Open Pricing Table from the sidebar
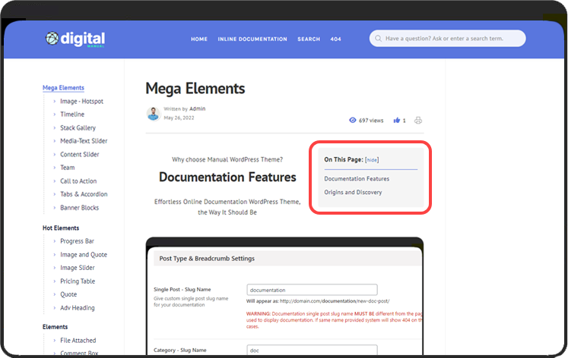568x358 pixels. tap(78, 281)
